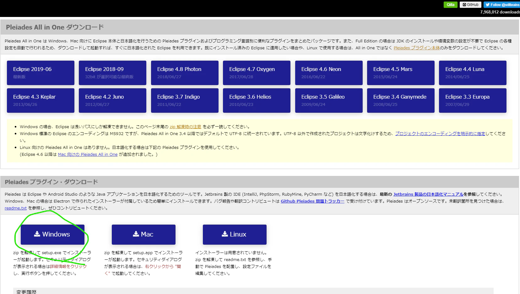
Task: Select the Eclipse 2018-09 tile
Action: tap(112, 73)
